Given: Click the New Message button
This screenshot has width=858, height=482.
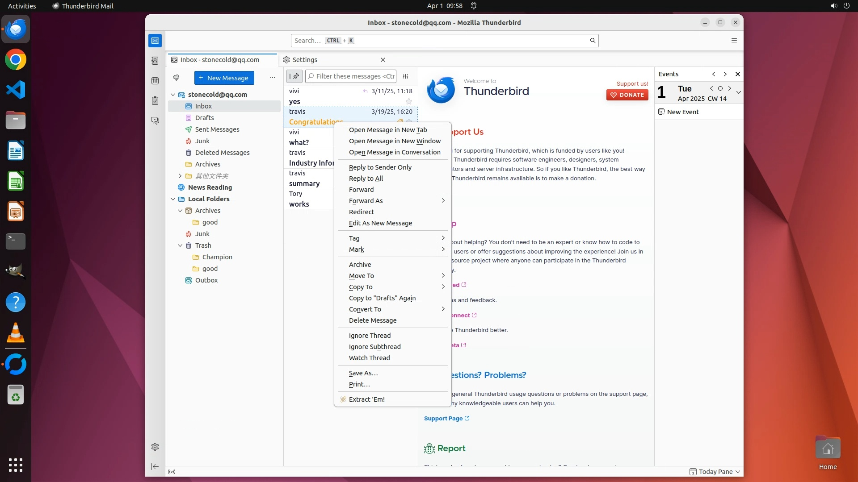Looking at the screenshot, I should [224, 78].
